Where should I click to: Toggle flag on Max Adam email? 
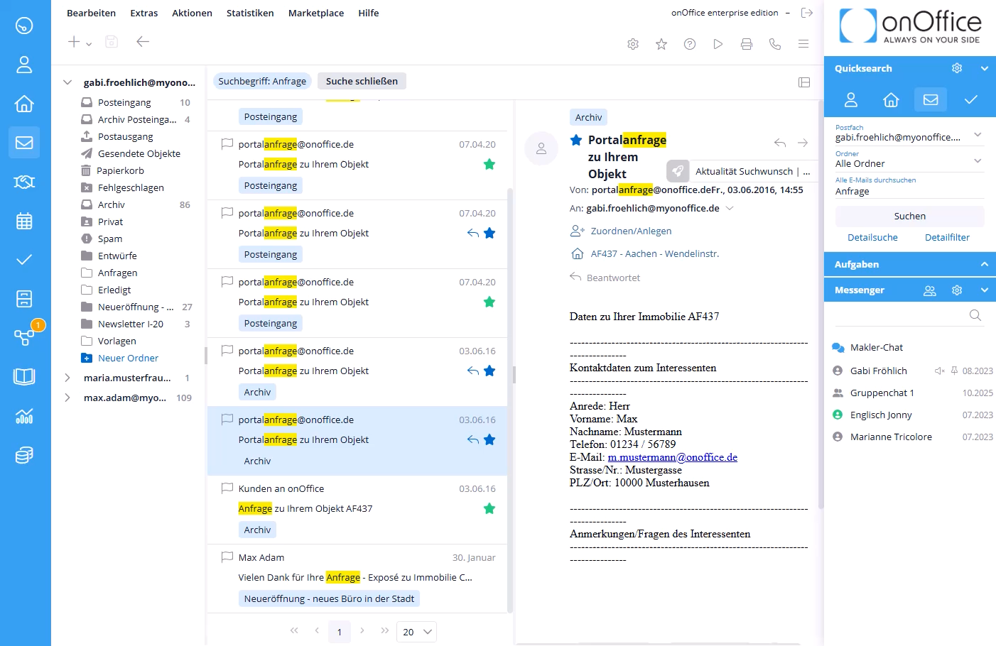pyautogui.click(x=227, y=557)
